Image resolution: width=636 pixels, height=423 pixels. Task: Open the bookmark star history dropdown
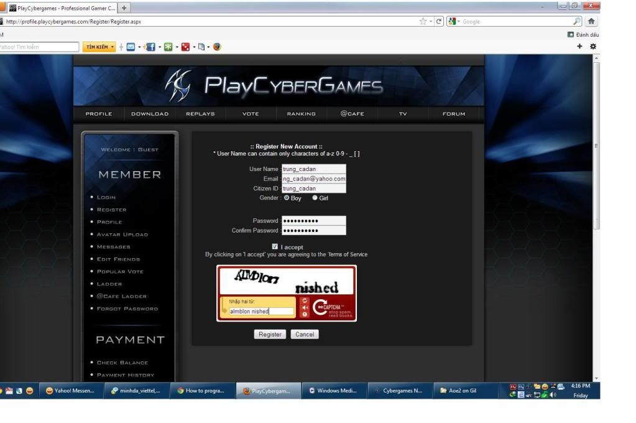(431, 22)
